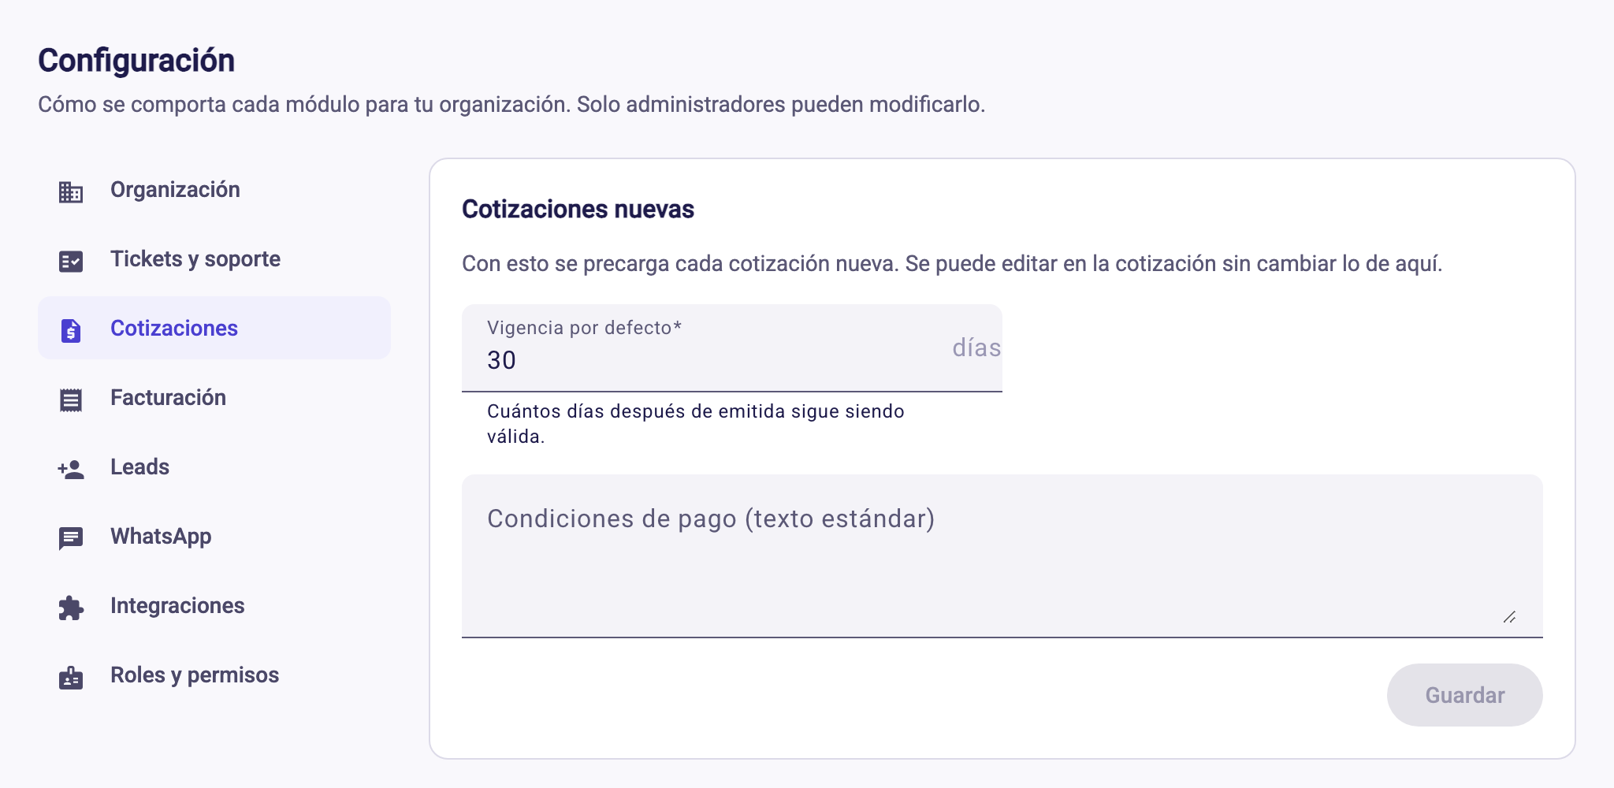Click the helper text 'Cuántos días después de emitida'
Image resolution: width=1614 pixels, height=788 pixels.
tap(696, 423)
